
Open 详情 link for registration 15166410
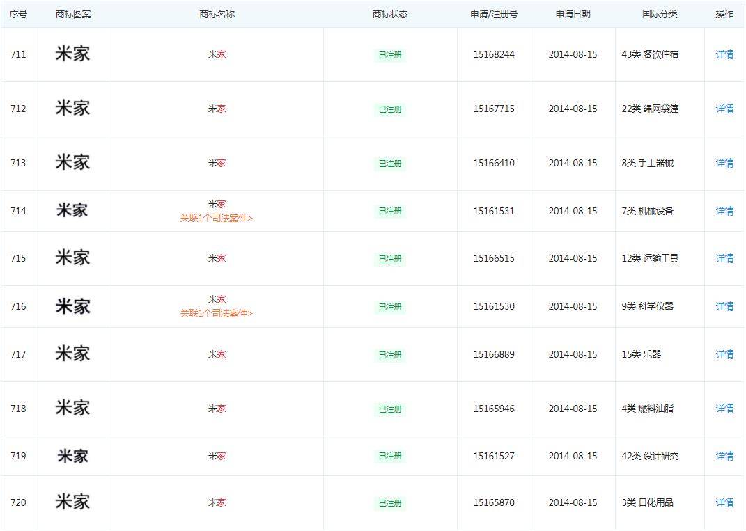coord(724,163)
